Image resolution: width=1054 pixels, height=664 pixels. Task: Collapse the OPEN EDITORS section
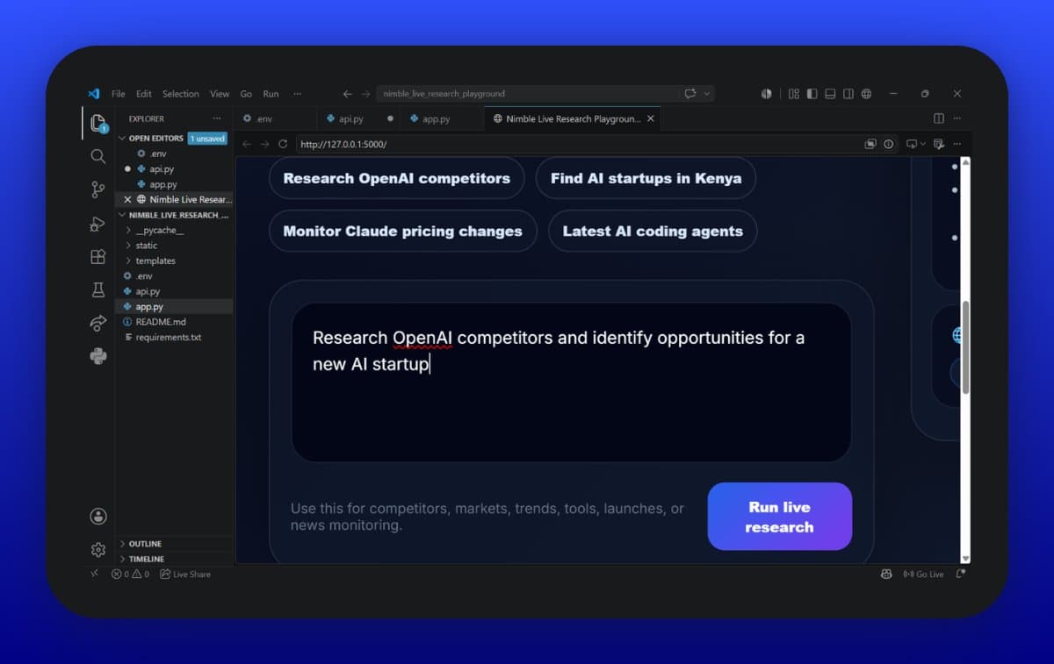coord(174,139)
